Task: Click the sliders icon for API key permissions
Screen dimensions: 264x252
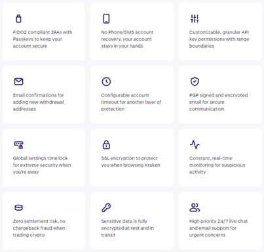Action: click(x=195, y=18)
